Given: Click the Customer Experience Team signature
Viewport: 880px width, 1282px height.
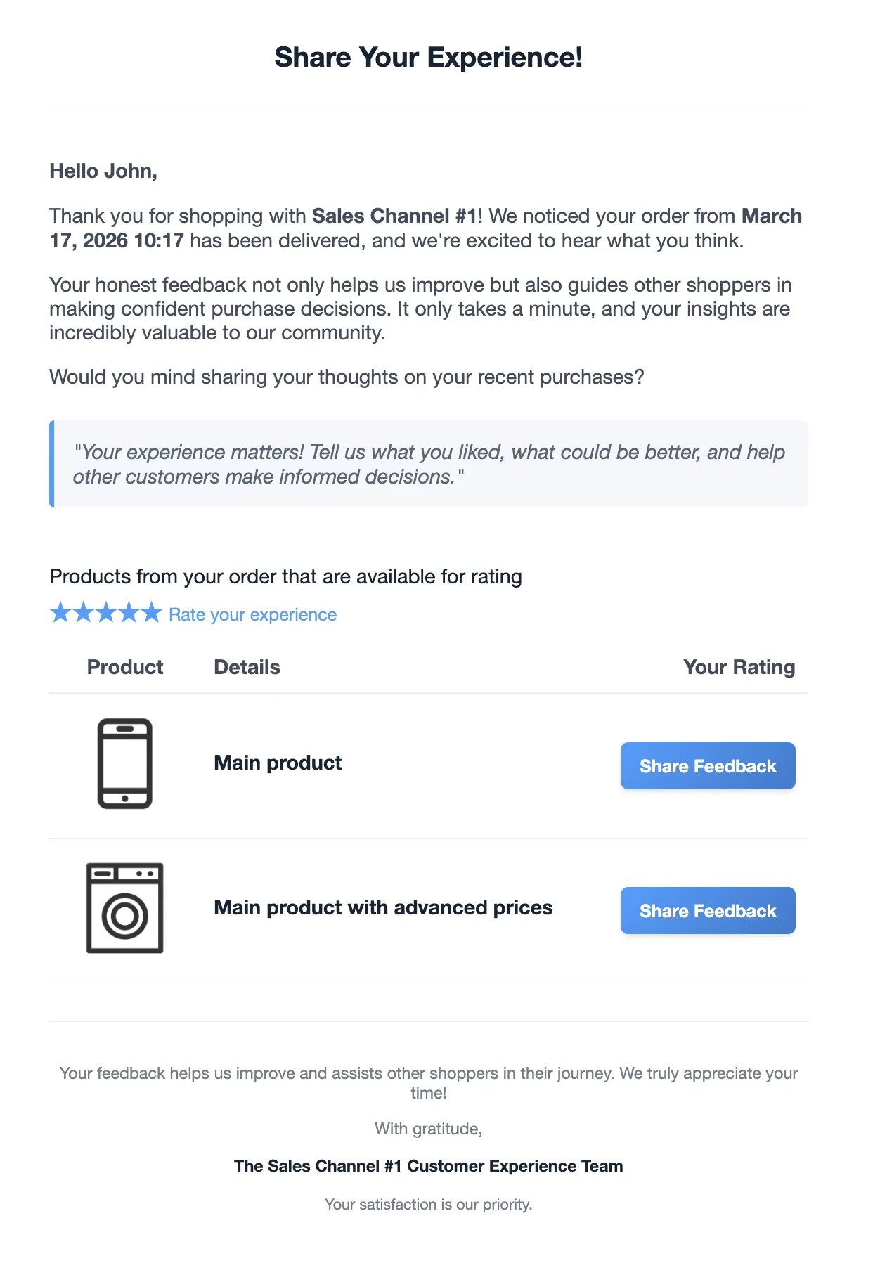Looking at the screenshot, I should pos(428,1166).
